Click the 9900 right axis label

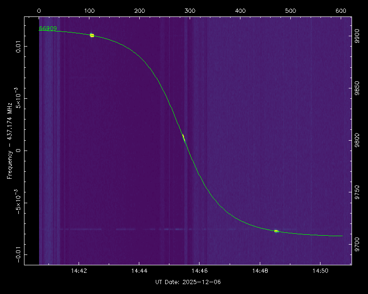(357, 37)
